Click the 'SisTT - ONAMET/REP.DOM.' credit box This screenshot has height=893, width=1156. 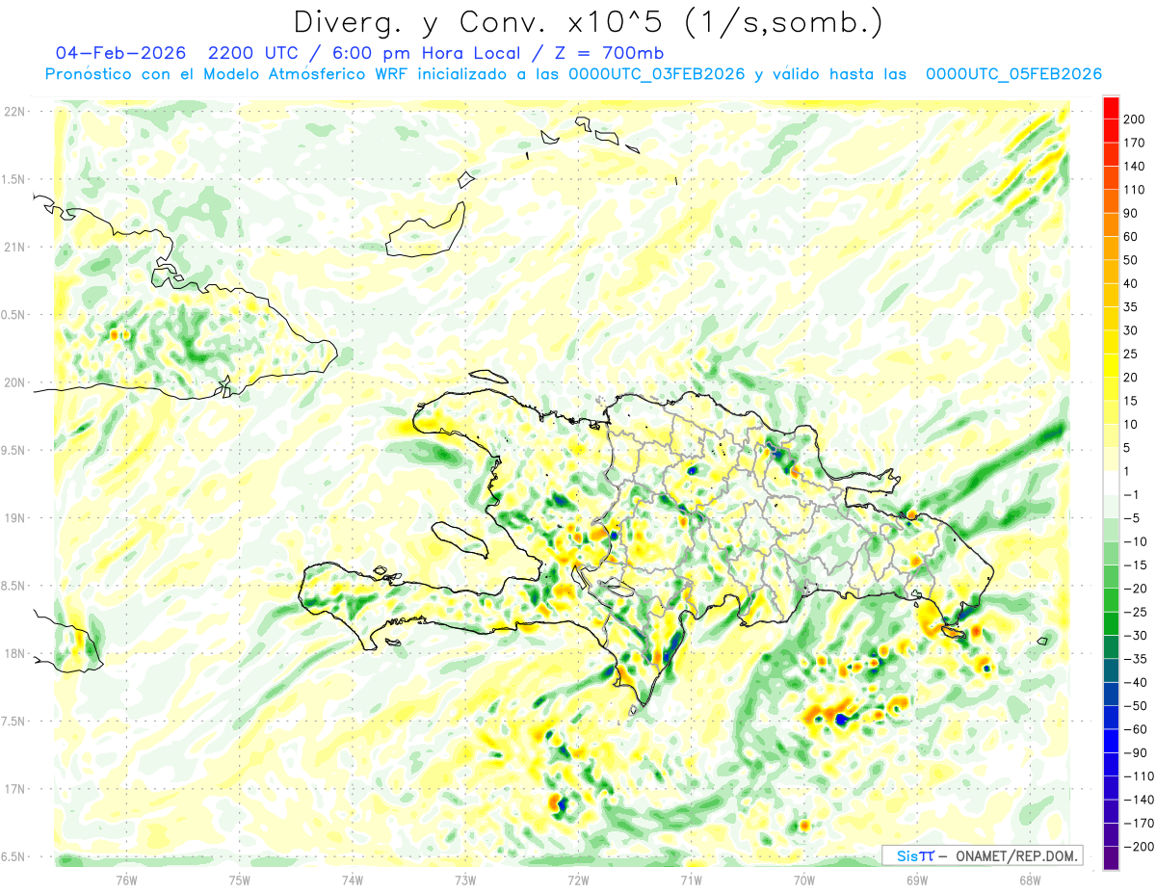pos(982,855)
